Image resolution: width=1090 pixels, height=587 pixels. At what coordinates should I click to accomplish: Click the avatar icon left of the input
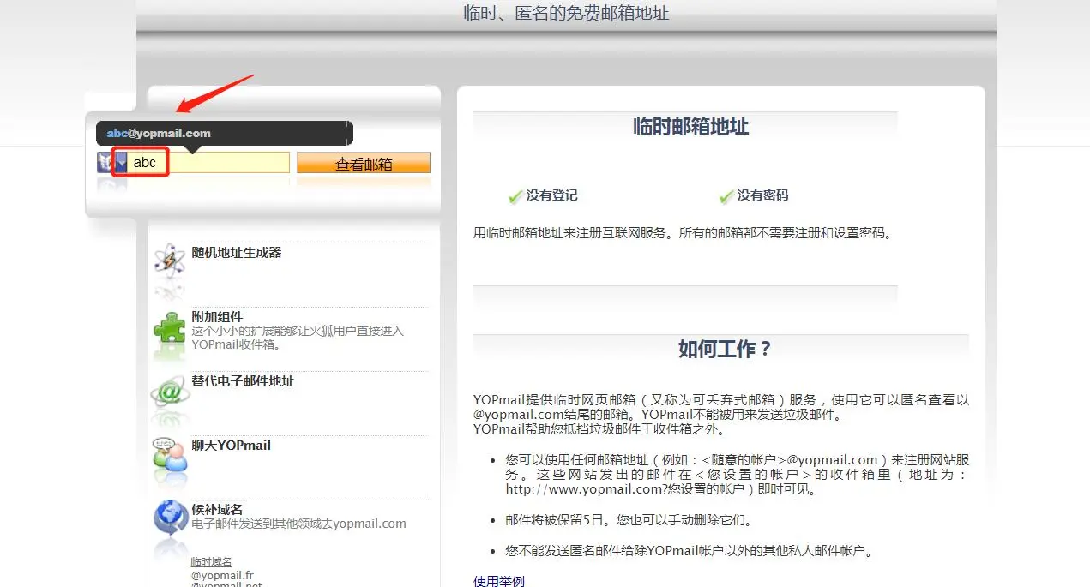click(x=105, y=162)
